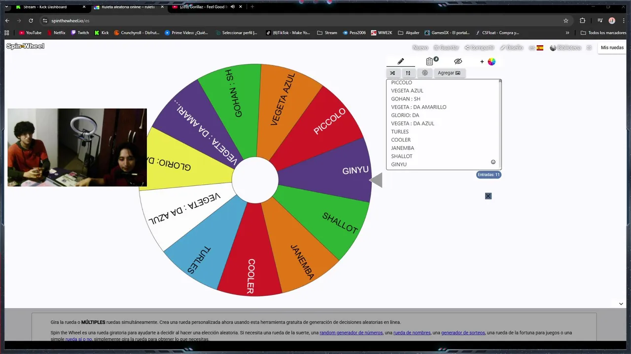Follow the random generador de números link
The width and height of the screenshot is (631, 354).
tap(351, 333)
